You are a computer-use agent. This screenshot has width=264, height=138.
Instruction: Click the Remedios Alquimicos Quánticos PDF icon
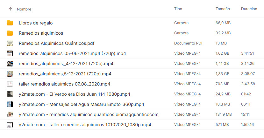pos(10,43)
